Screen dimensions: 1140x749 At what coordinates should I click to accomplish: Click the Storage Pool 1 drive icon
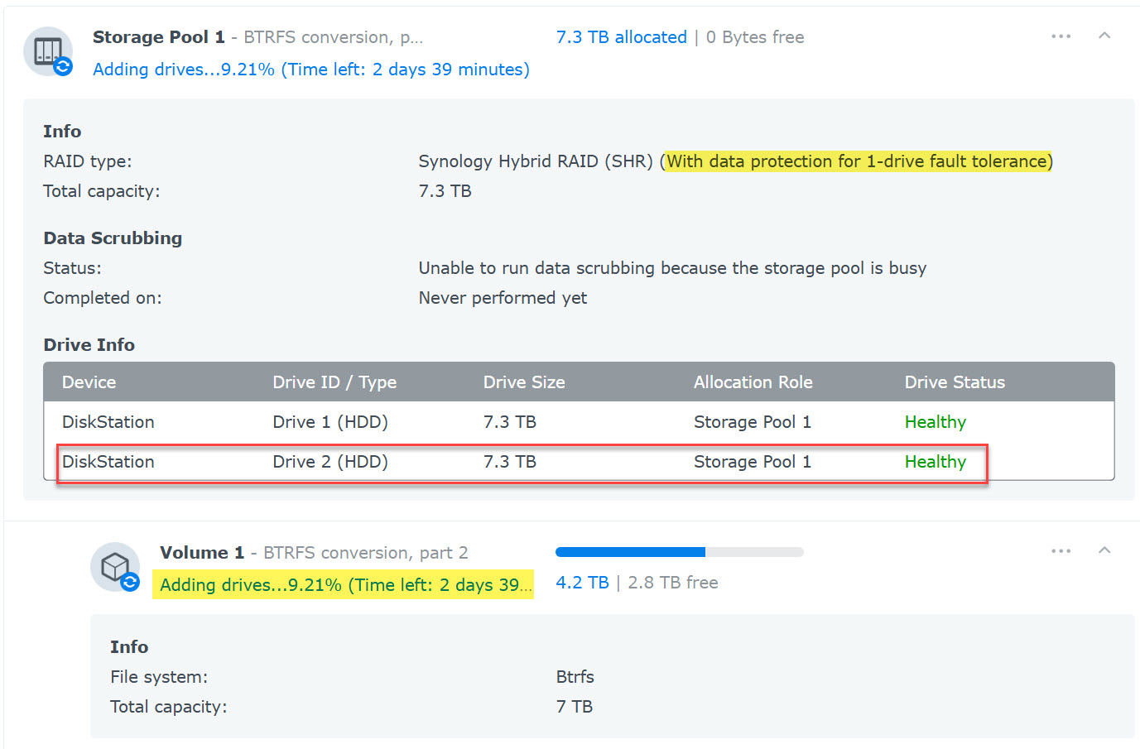pyautogui.click(x=48, y=51)
